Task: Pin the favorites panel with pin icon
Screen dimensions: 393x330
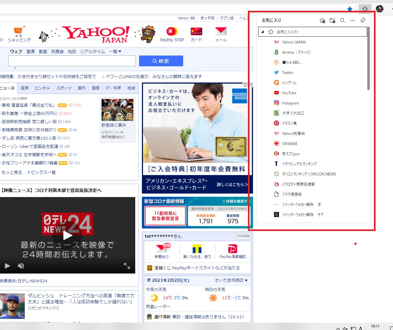Action: coord(363,20)
